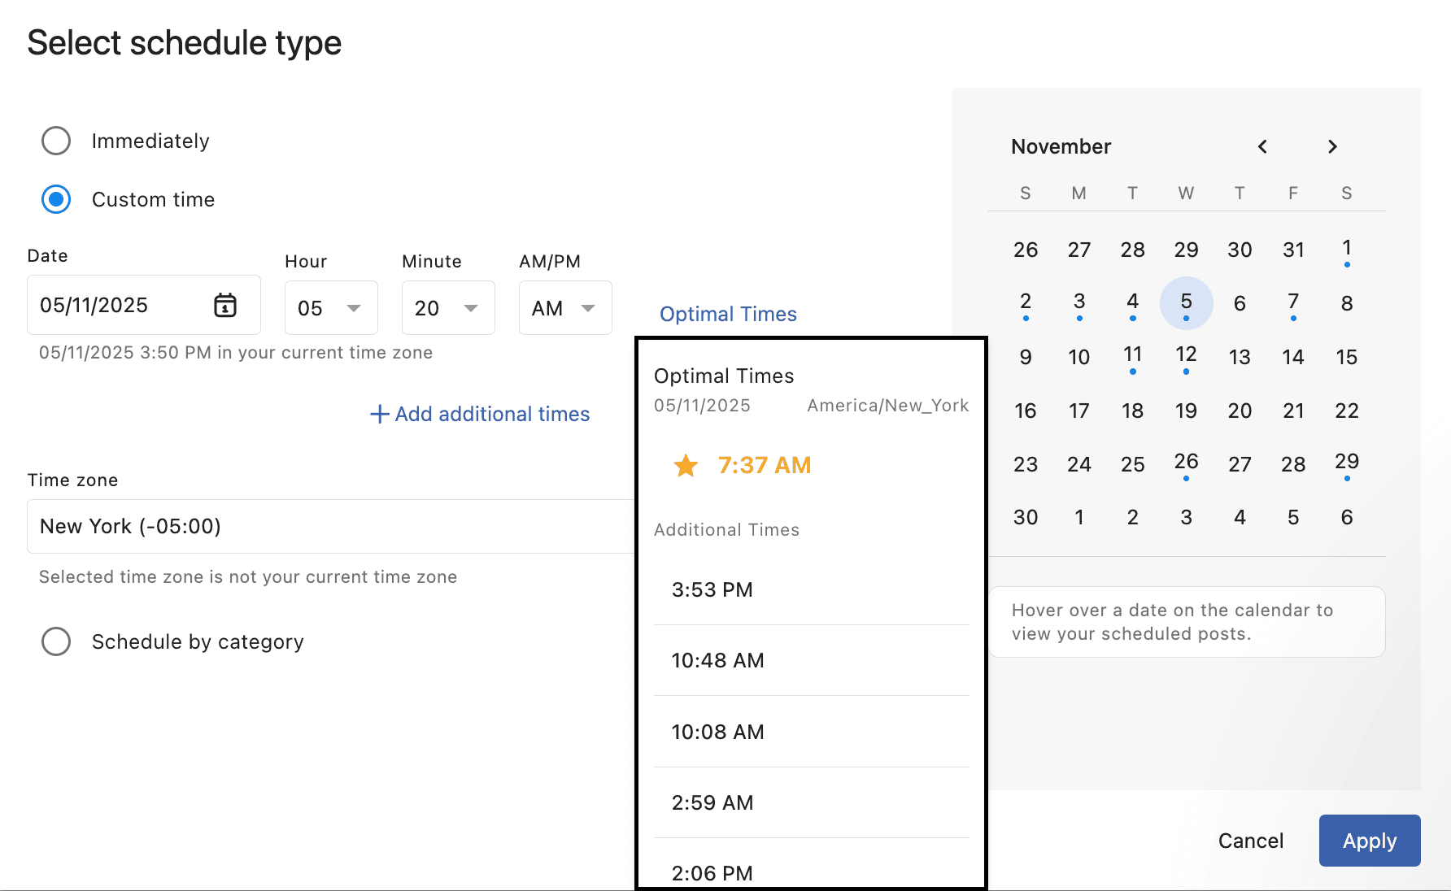Open the date picker calendar icon
1451x891 pixels.
[x=225, y=306]
